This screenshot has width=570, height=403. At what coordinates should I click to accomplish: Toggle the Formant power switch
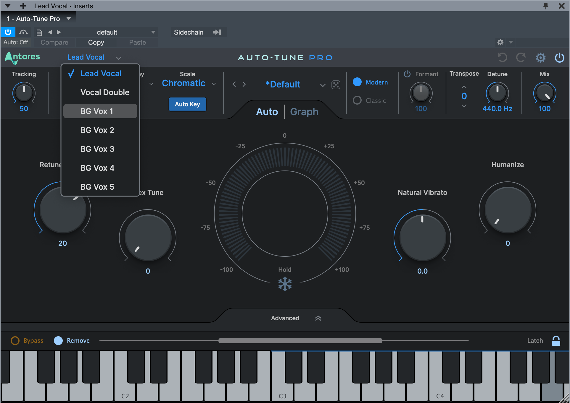[x=407, y=74]
